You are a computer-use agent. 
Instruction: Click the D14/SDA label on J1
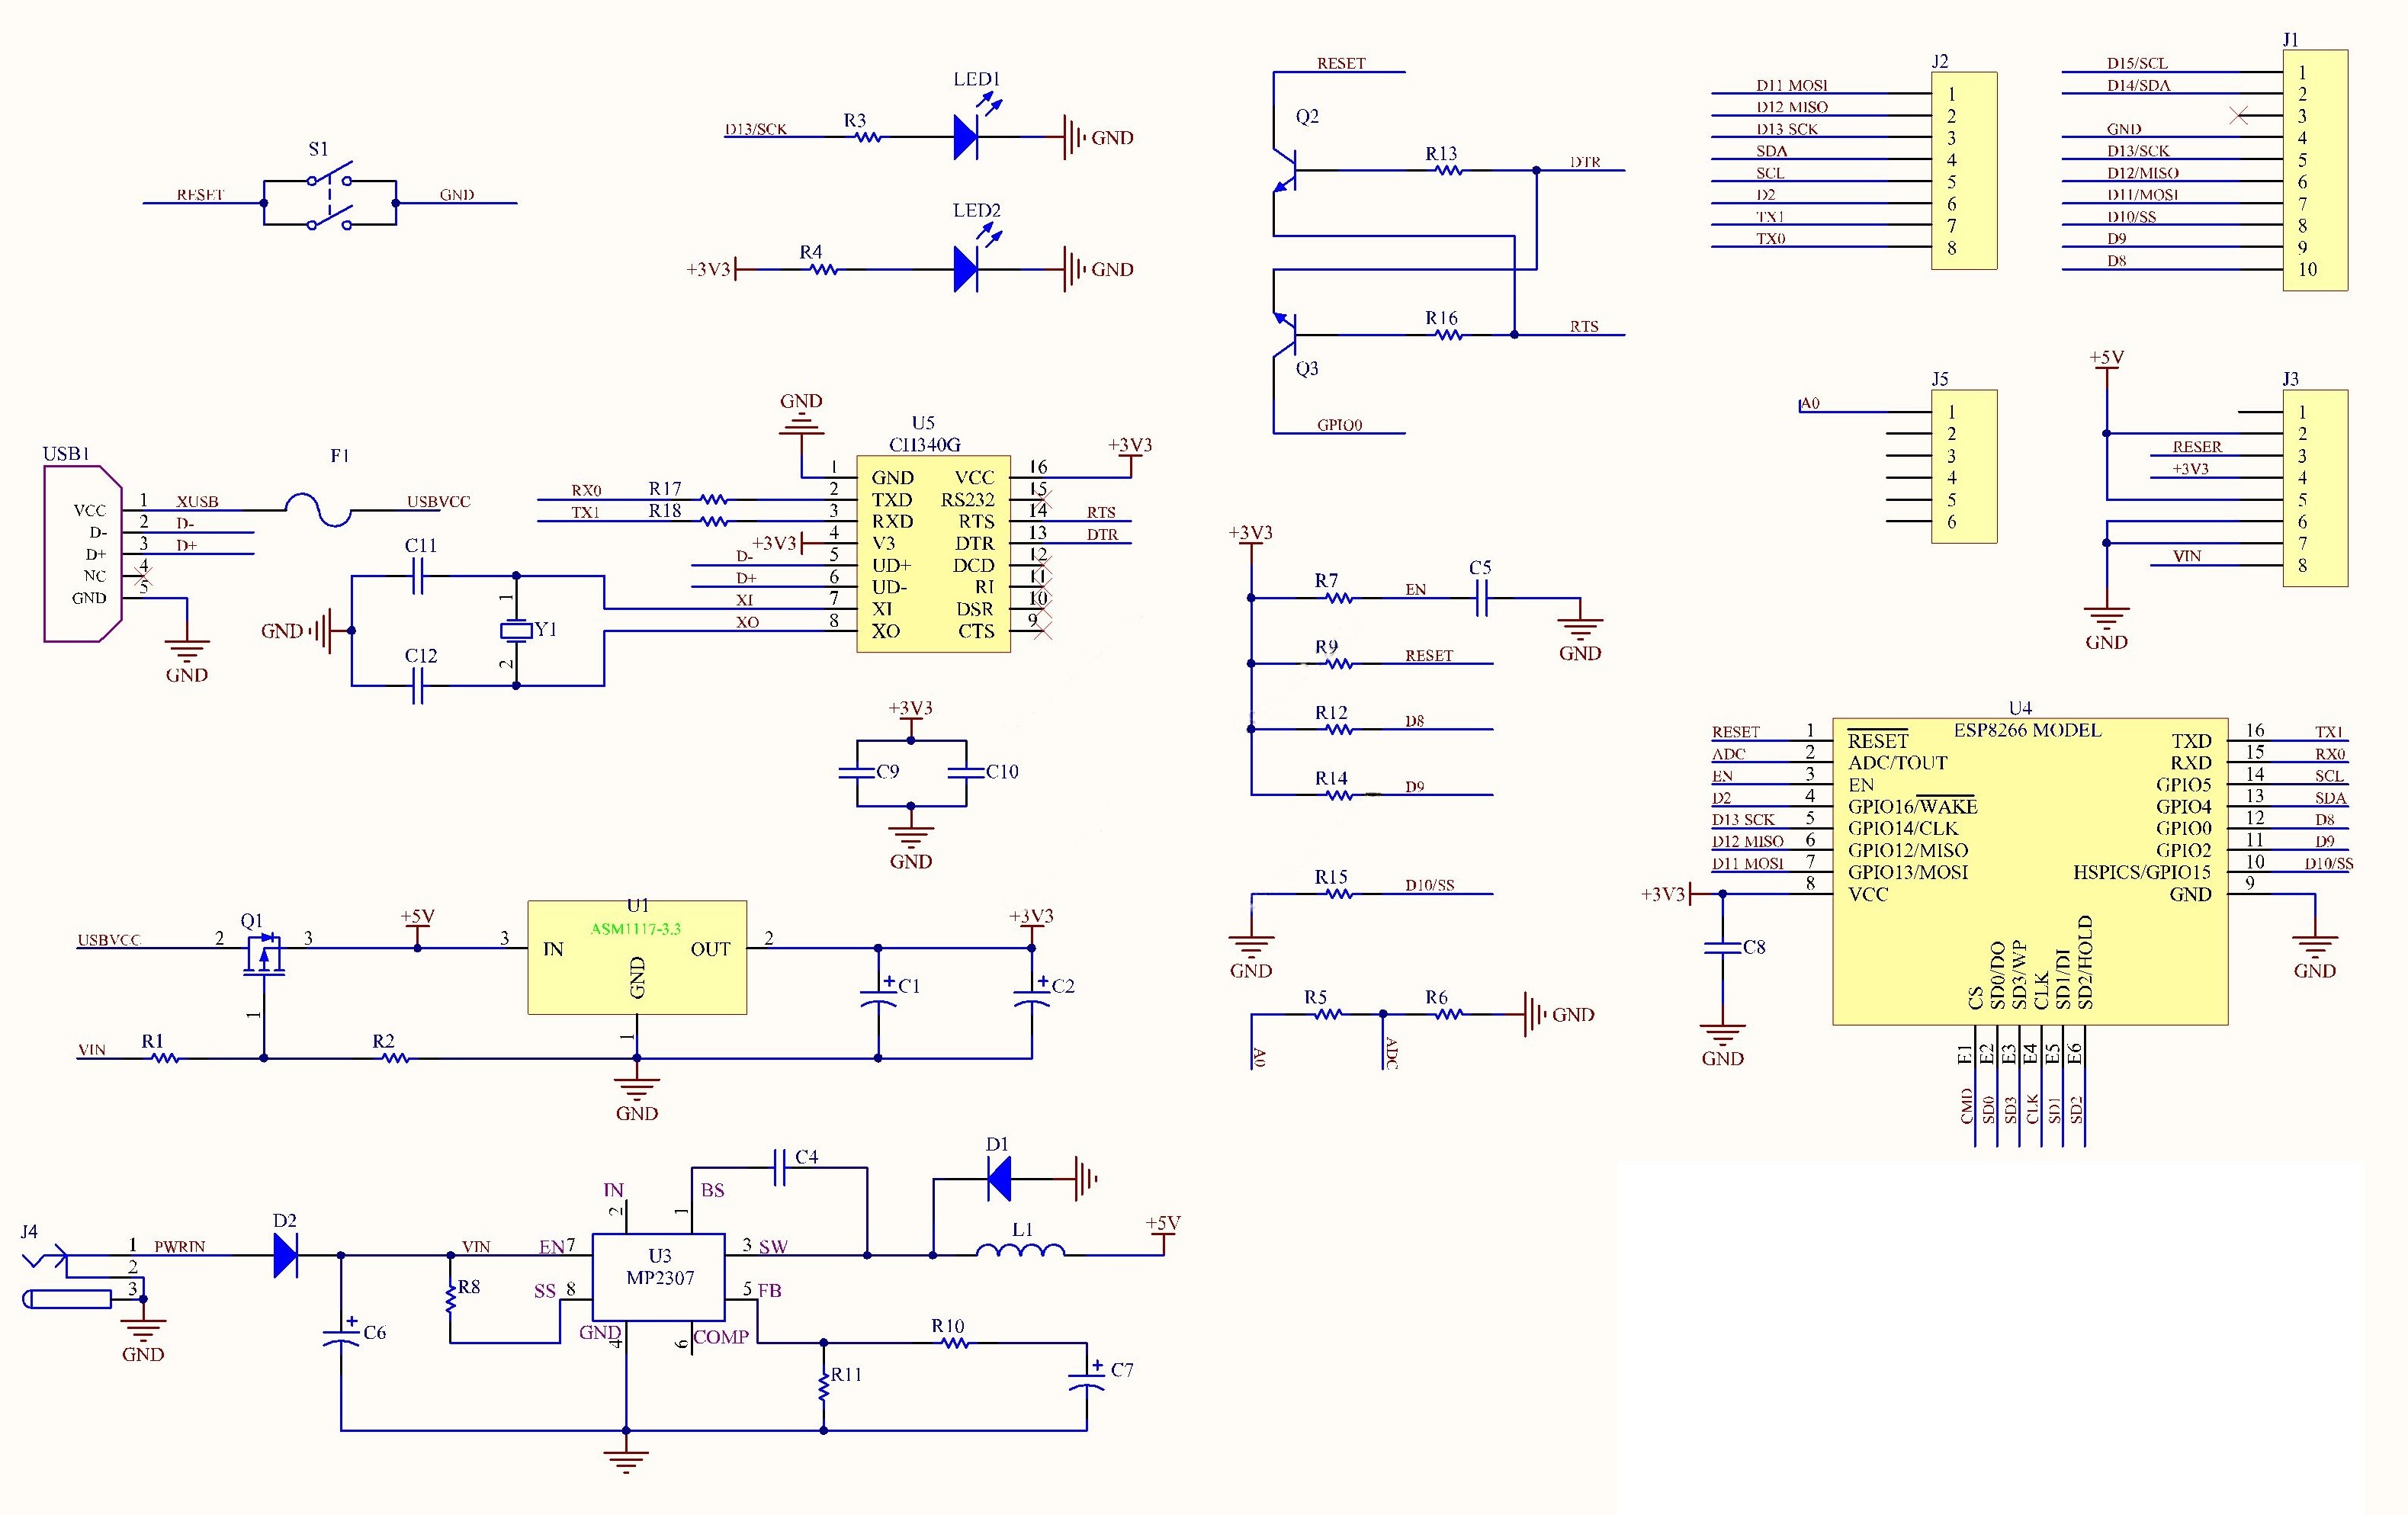(2138, 85)
